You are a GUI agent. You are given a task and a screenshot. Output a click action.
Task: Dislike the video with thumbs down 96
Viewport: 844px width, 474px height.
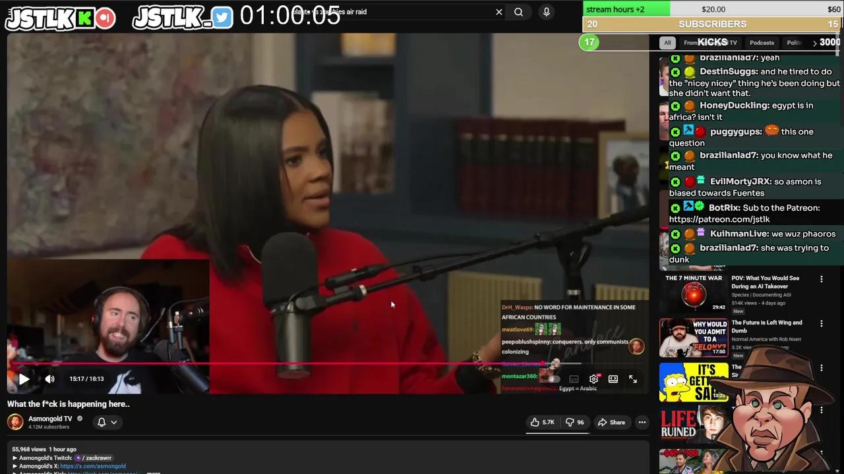[575, 423]
